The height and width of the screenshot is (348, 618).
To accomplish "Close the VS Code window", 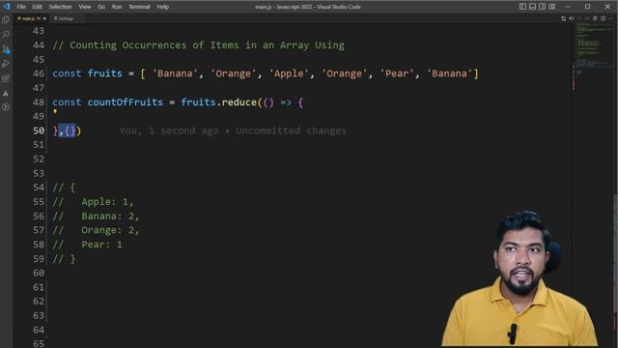I will 607,7.
